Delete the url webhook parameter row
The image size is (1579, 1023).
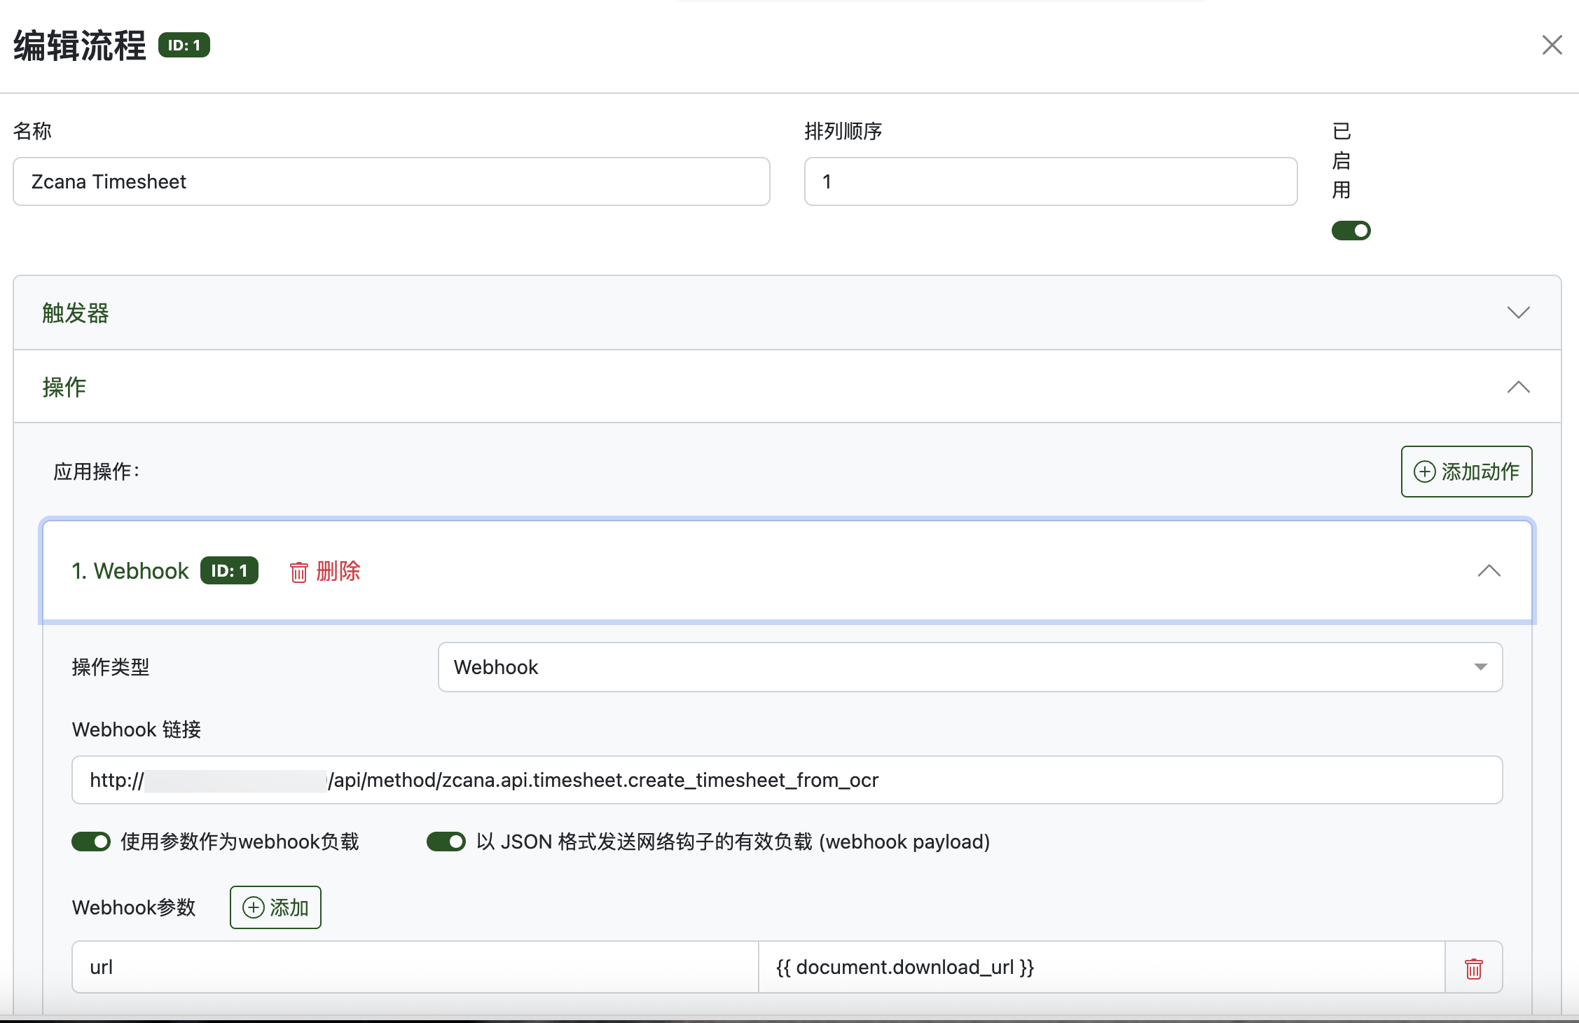1473,968
